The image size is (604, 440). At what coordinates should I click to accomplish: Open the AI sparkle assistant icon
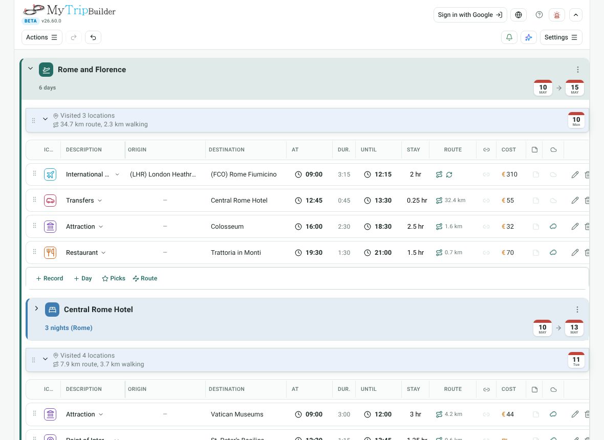coord(528,37)
